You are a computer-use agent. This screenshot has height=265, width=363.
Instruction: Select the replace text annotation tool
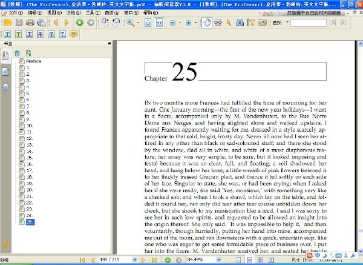[x=51, y=35]
